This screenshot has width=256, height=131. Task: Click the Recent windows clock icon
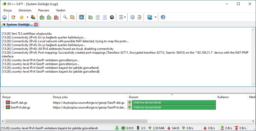pos(121,17)
